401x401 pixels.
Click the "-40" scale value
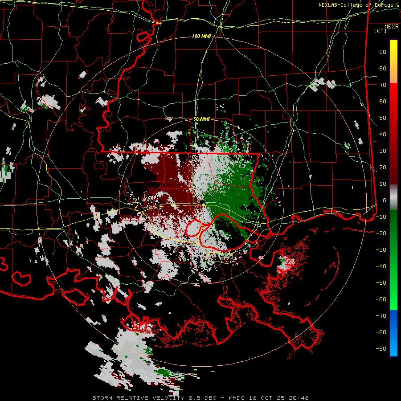381,266
